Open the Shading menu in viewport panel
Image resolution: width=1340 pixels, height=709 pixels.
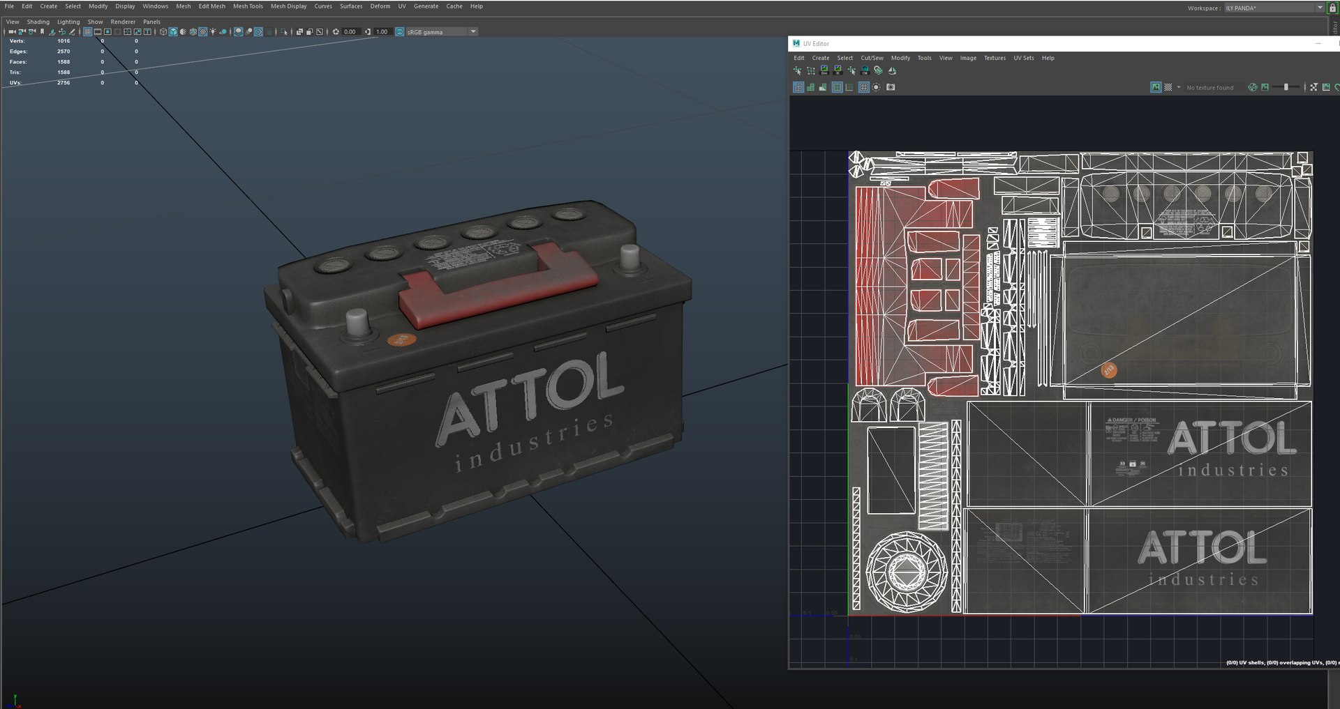coord(38,22)
